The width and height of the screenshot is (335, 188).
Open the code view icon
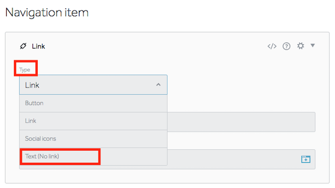[272, 46]
